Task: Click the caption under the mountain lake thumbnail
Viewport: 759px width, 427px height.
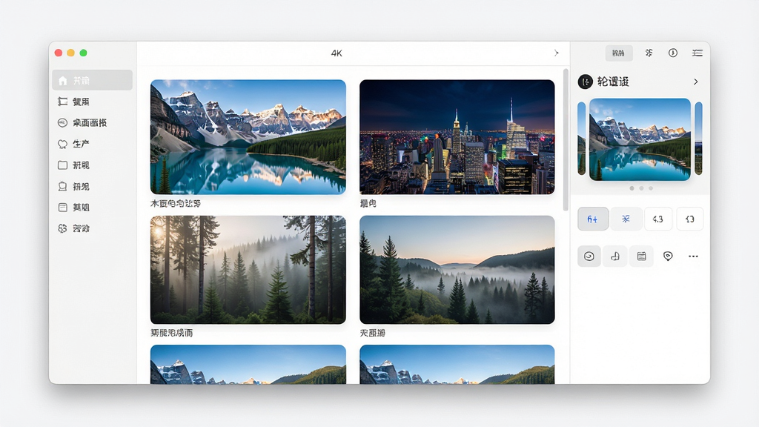Action: pyautogui.click(x=175, y=203)
